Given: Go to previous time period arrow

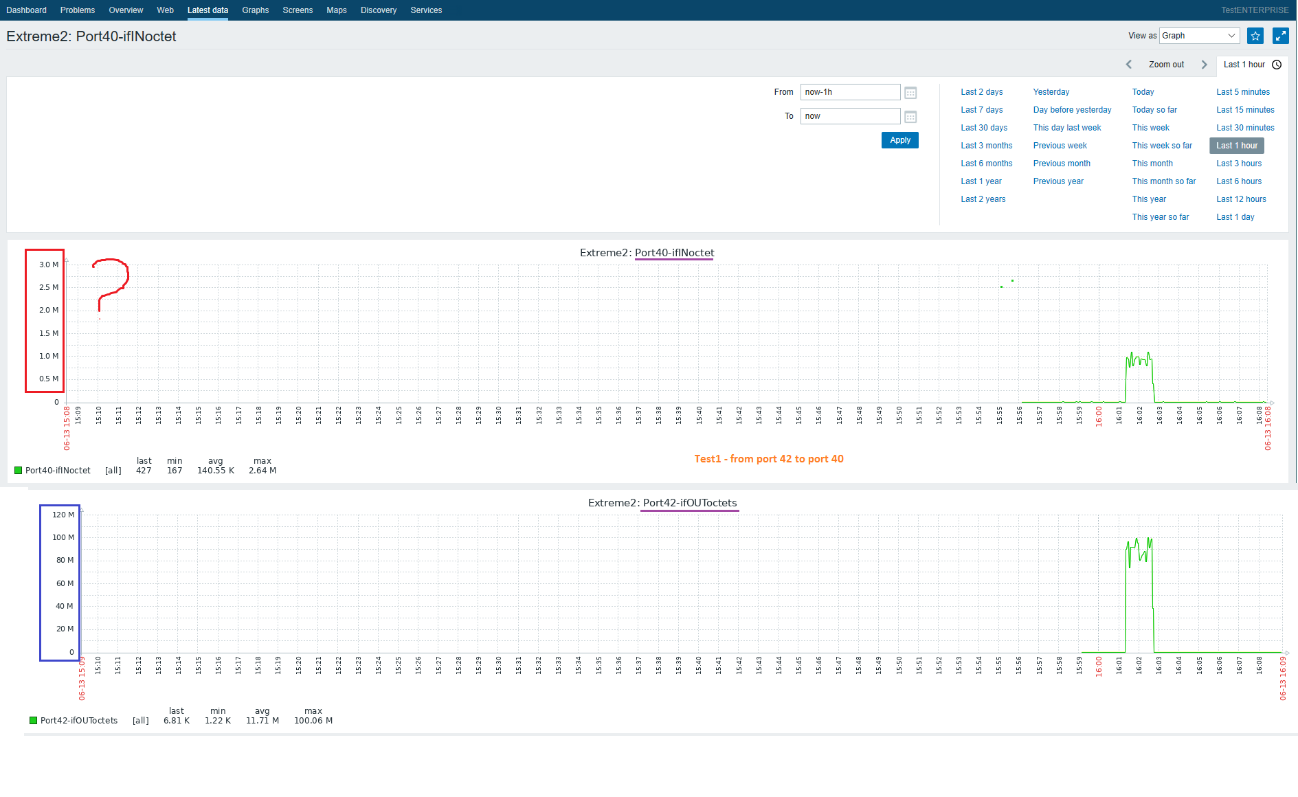Looking at the screenshot, I should click(x=1129, y=65).
